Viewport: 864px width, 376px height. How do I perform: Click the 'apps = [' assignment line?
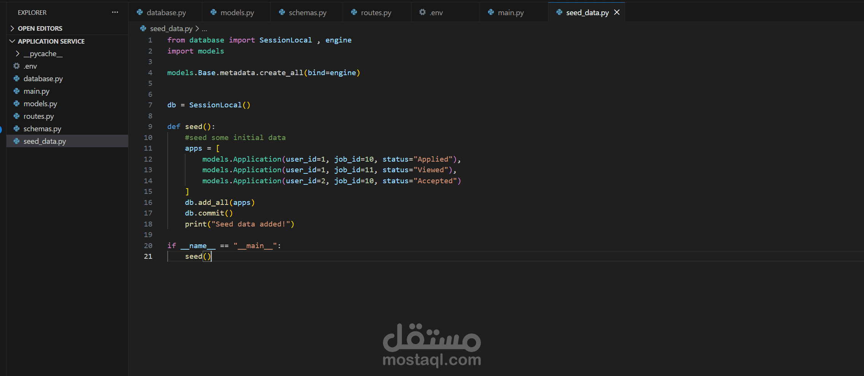(202, 148)
